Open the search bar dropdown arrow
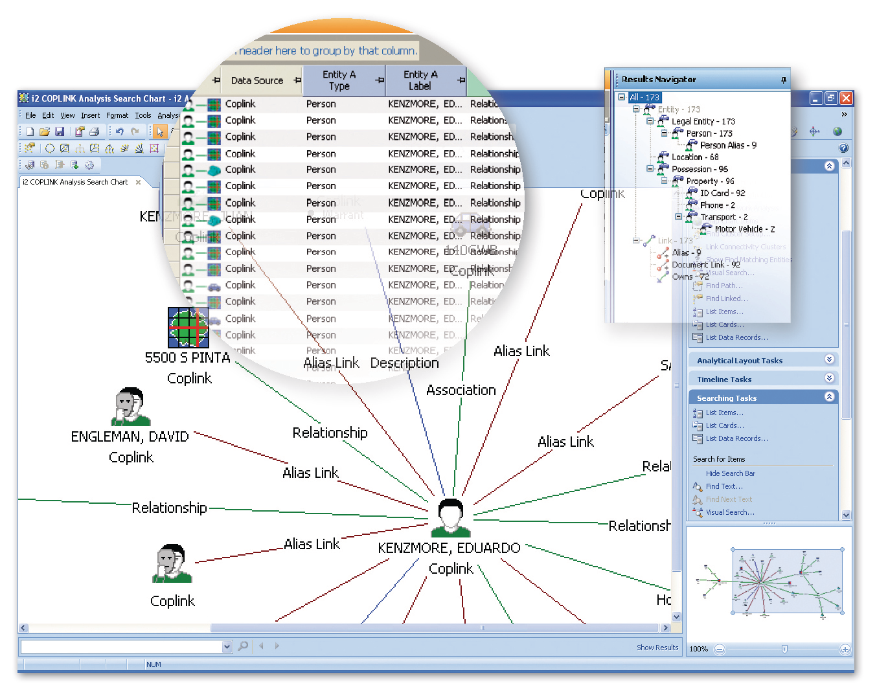This screenshot has height=689, width=877. pos(227,646)
